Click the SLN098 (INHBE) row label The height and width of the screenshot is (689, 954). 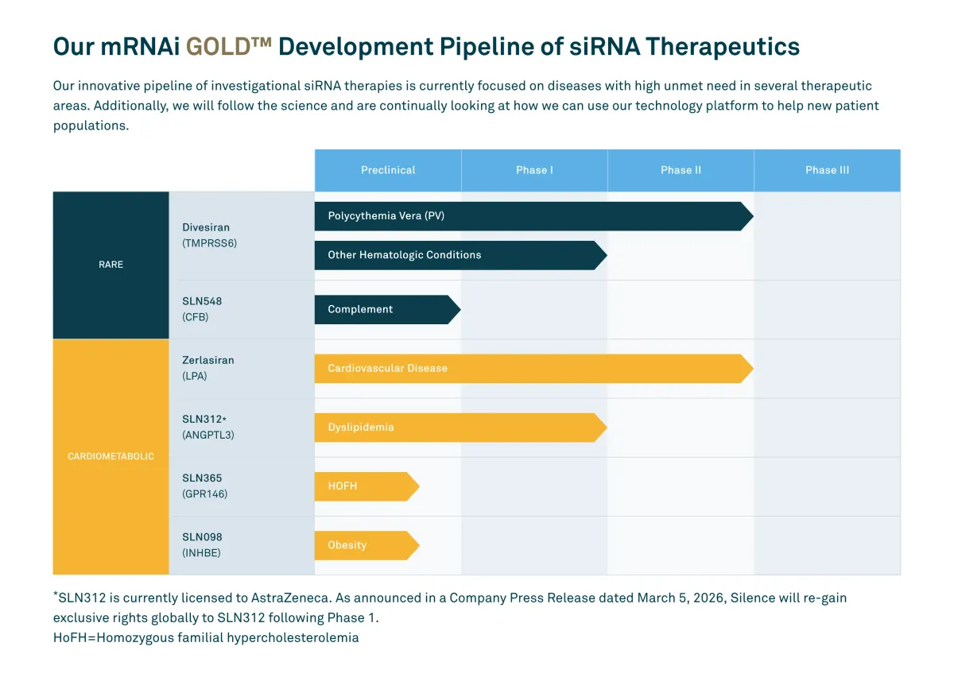(204, 544)
